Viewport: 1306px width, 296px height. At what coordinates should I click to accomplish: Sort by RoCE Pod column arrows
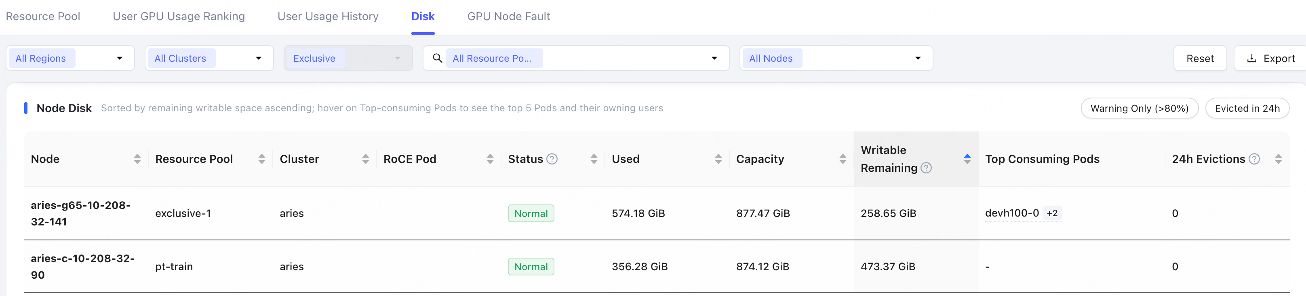click(490, 159)
